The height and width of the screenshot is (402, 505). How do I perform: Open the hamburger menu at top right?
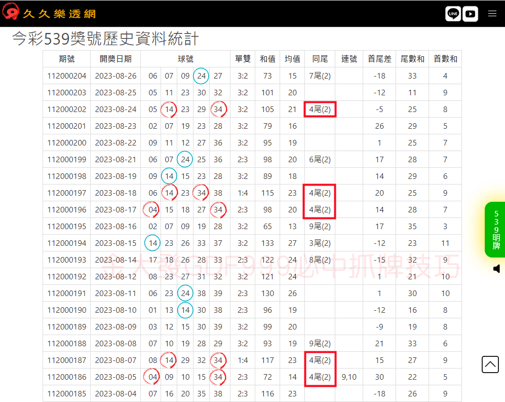pyautogui.click(x=492, y=14)
